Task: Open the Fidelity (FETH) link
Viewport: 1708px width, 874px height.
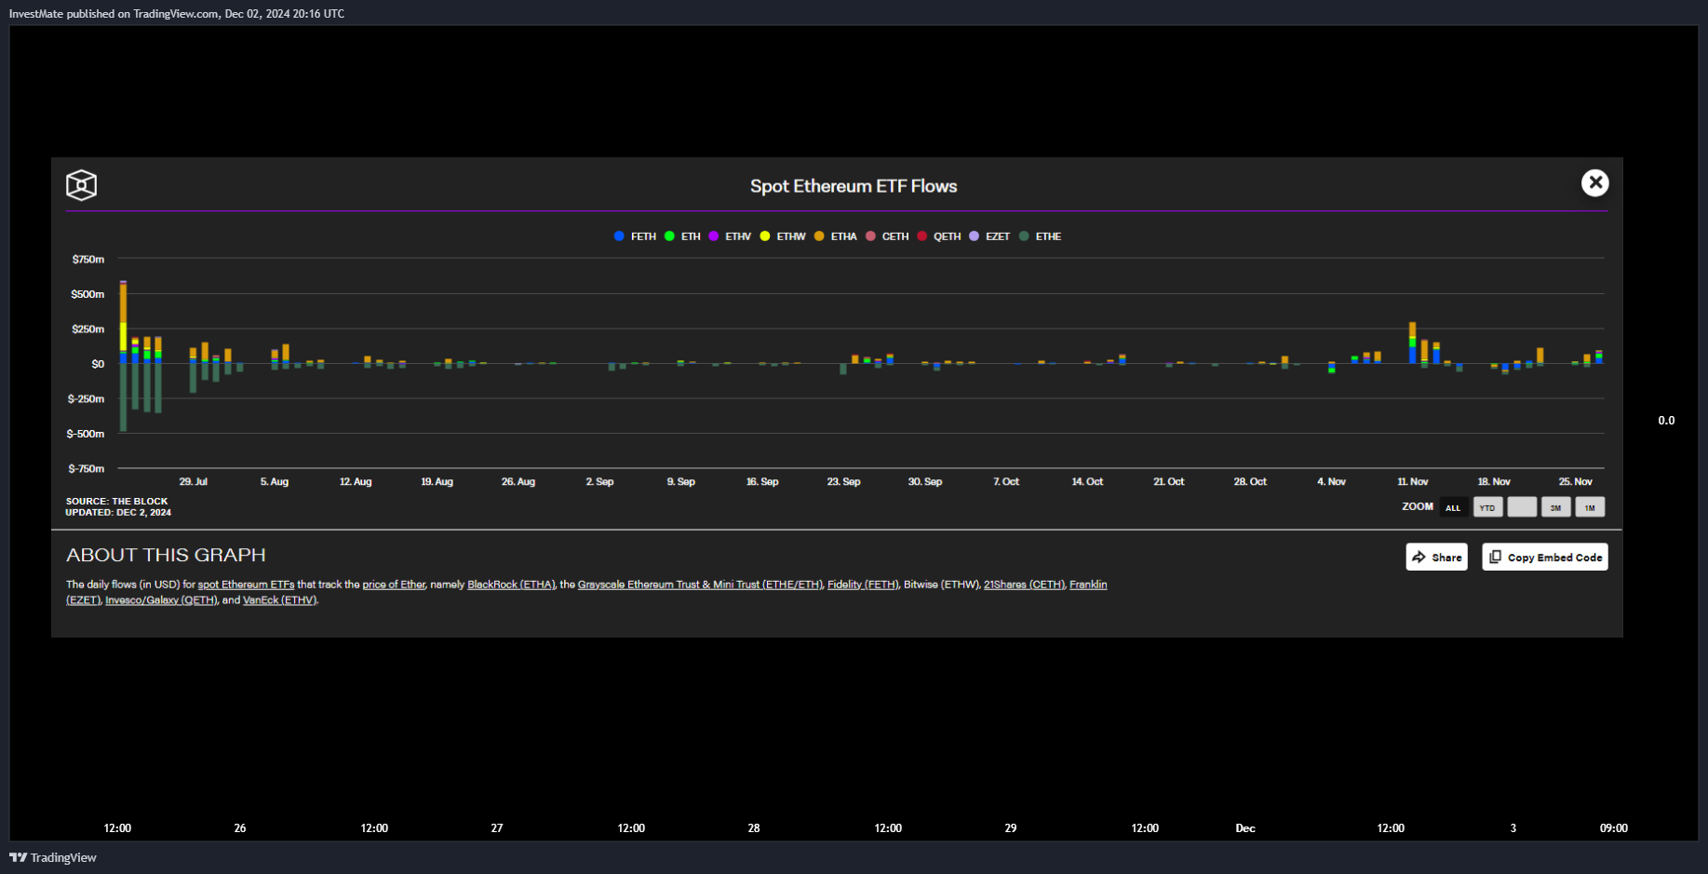Action: [863, 585]
